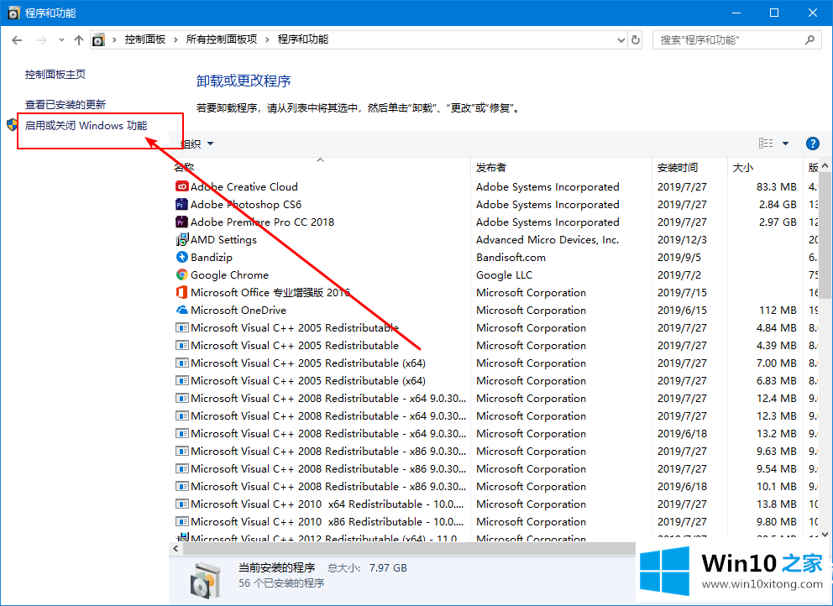Select Microsoft Office 专业增强版 2016 entry

point(270,292)
